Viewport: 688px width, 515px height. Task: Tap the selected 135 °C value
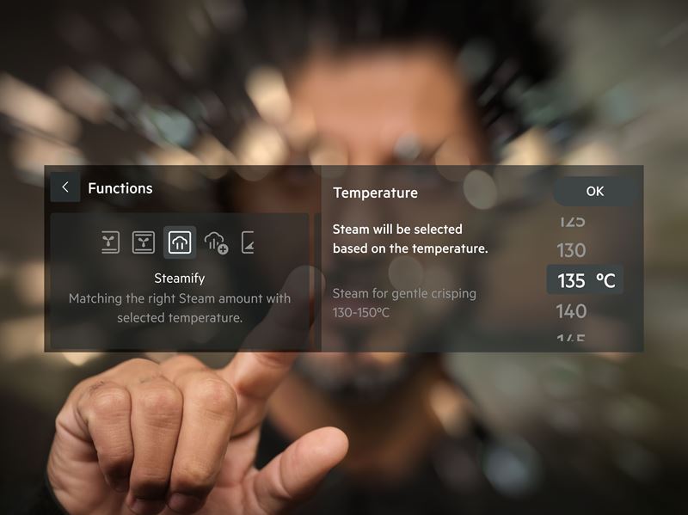point(585,280)
